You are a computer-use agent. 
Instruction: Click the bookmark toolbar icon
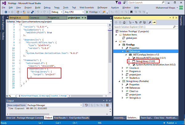tap(131, 12)
